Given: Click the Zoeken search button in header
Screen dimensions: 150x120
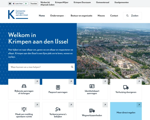Looking at the screenshot, I should (x=132, y=15).
